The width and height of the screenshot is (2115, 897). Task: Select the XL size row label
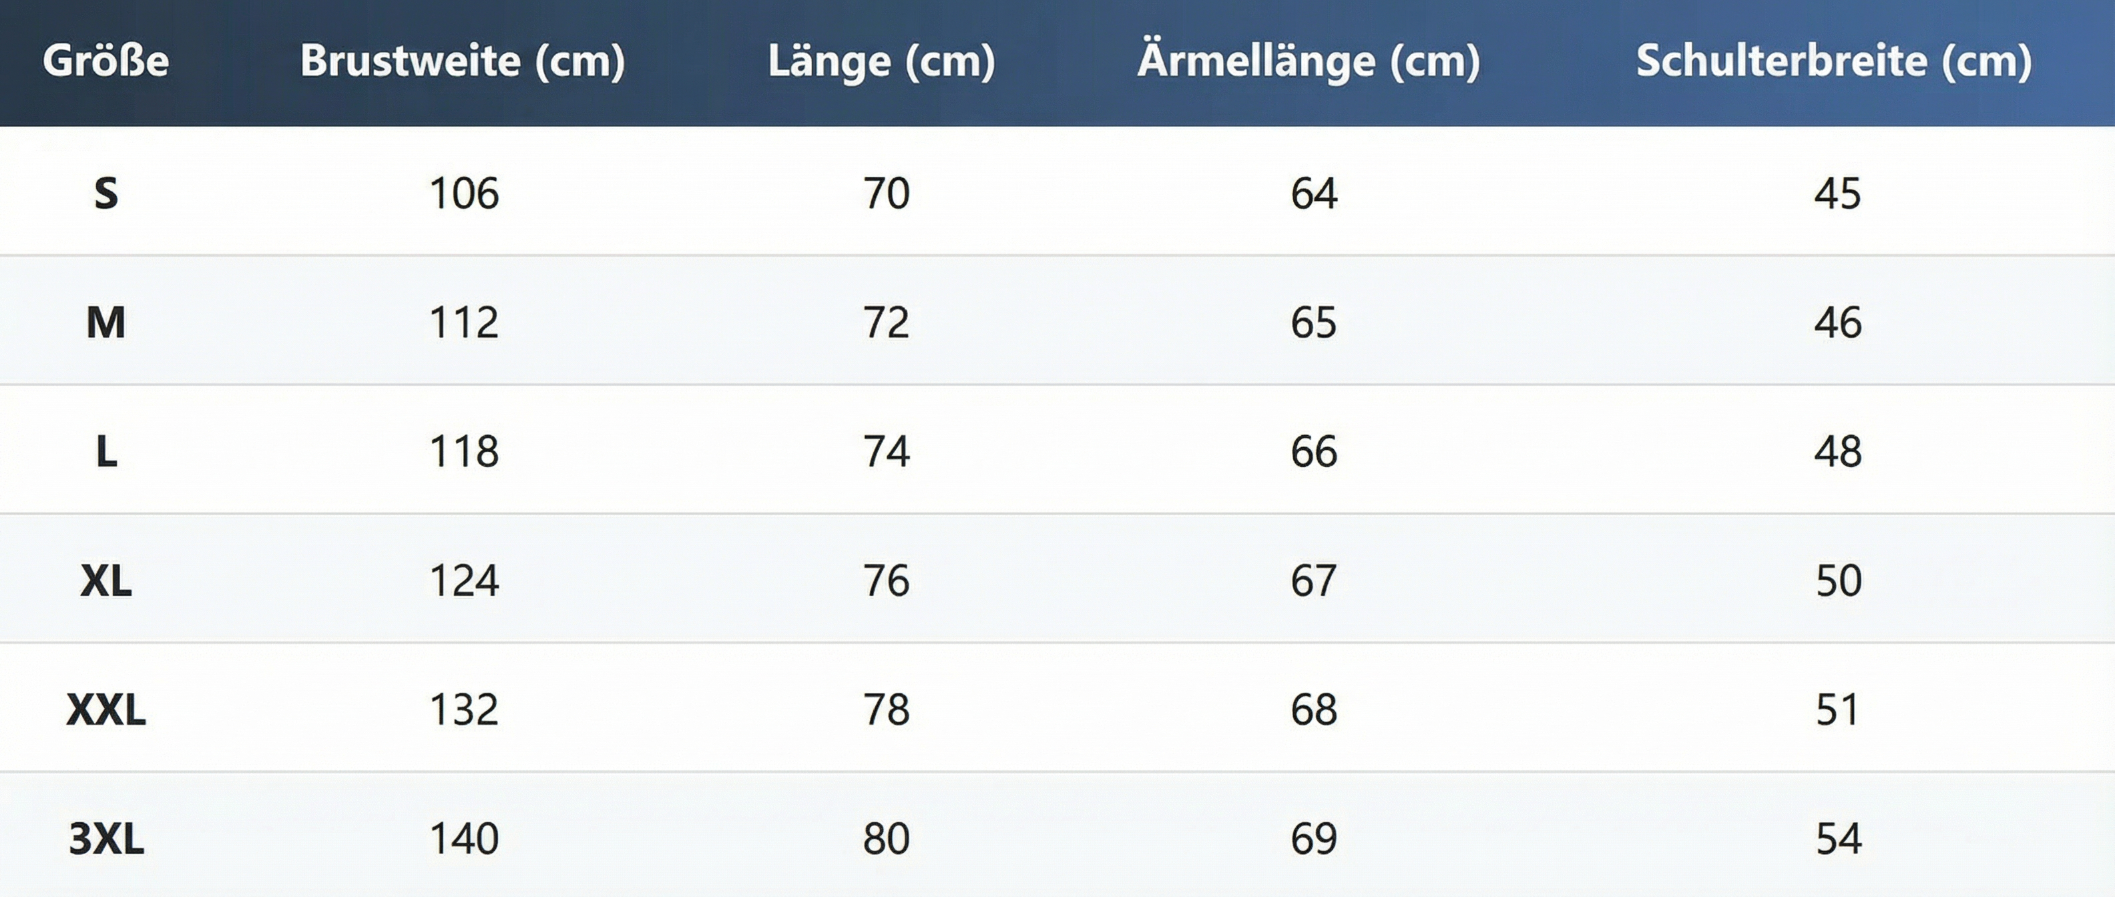point(106,581)
